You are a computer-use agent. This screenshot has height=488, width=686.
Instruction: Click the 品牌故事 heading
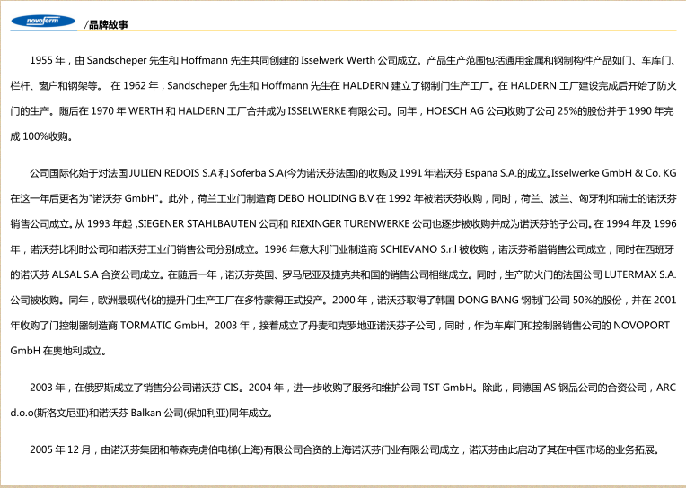pyautogui.click(x=109, y=25)
